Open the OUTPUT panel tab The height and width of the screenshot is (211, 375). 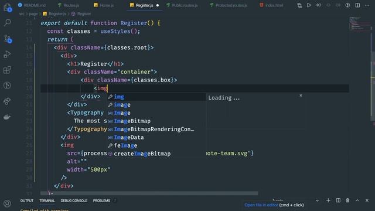(x=27, y=200)
